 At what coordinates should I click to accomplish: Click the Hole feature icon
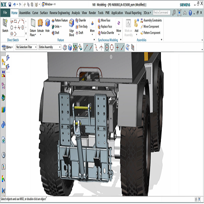point(48,23)
